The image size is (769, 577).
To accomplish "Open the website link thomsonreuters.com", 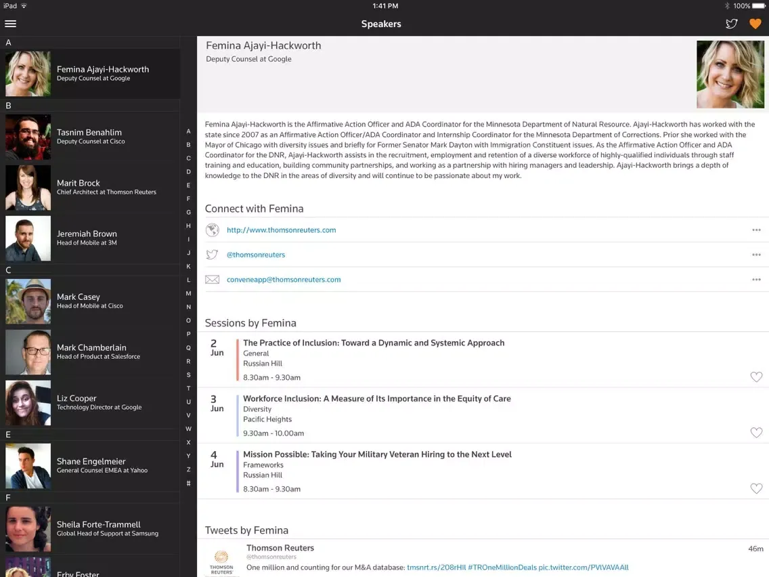I will [282, 230].
